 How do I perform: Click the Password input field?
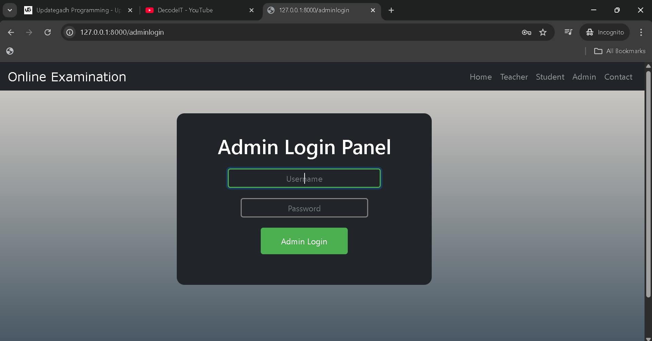304,208
